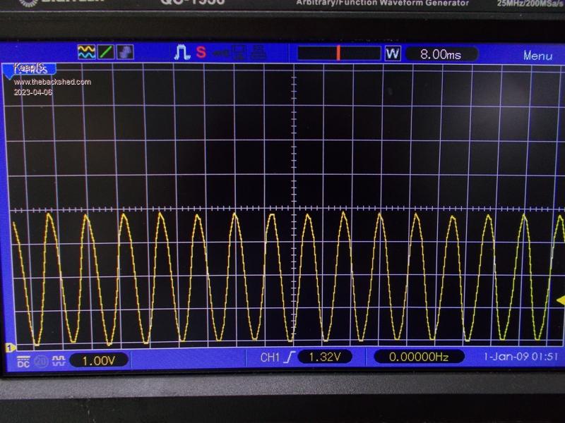Click the green diagonal line icon
The width and height of the screenshot is (565, 423).
click(105, 51)
